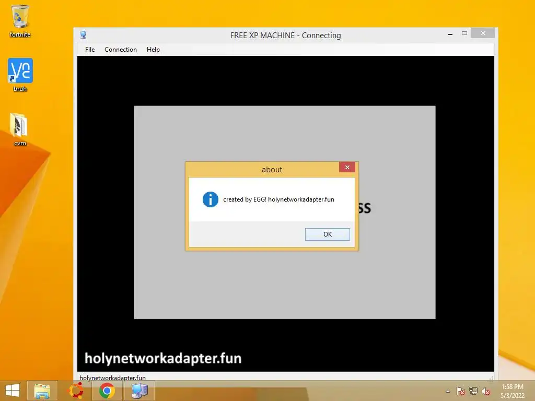The height and width of the screenshot is (401, 535).
Task: Close the FREE XP MACHINE window
Action: click(483, 33)
